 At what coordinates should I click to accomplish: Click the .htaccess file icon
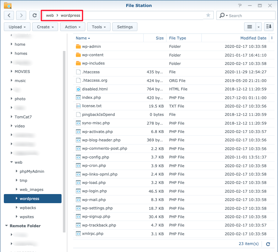78,72
